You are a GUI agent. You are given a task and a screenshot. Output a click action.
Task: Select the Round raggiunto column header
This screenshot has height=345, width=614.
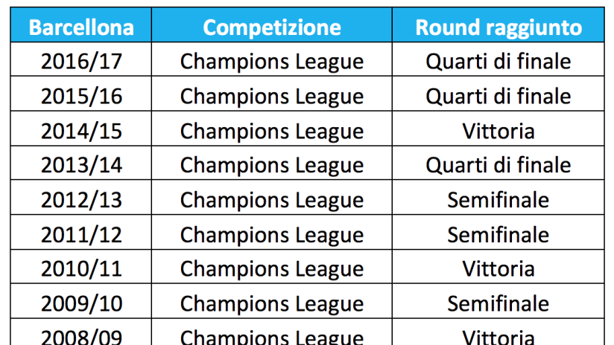coord(498,25)
